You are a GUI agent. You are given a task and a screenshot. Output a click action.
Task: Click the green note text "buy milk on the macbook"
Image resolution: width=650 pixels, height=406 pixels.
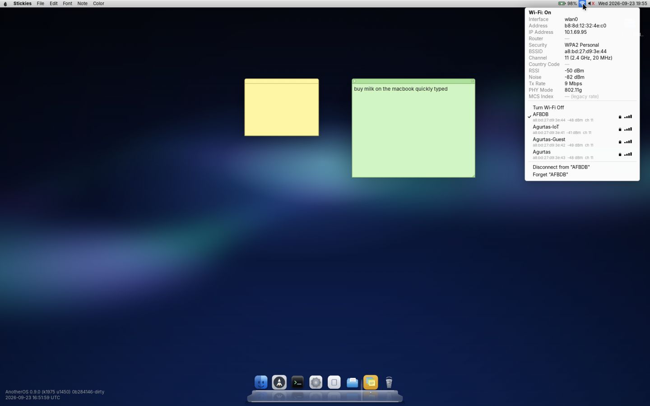(384, 89)
